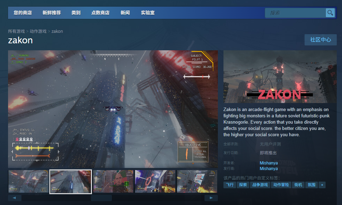
Task: Select the 街机 tag
Action: coord(298,185)
